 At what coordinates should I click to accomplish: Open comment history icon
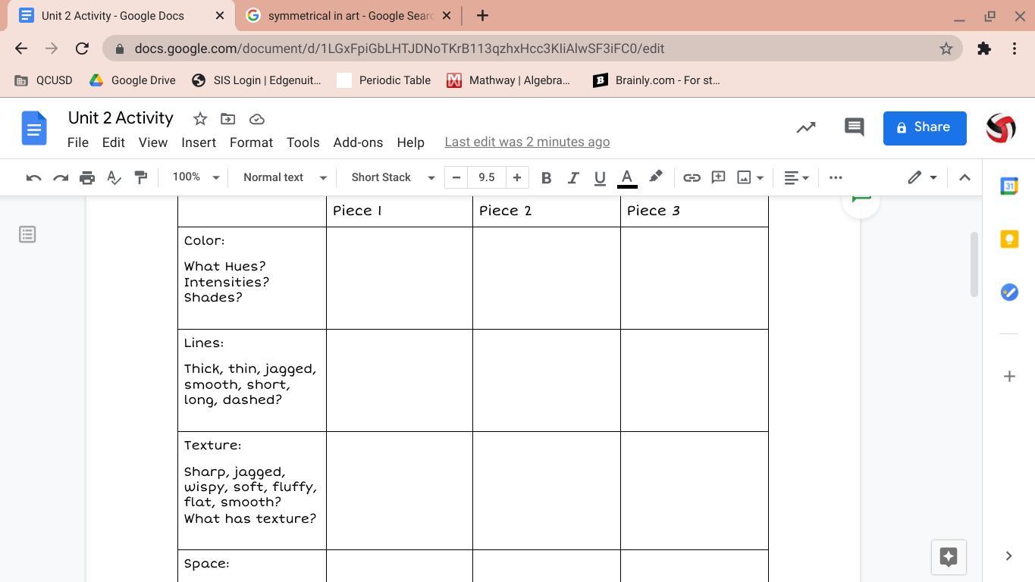click(x=854, y=127)
